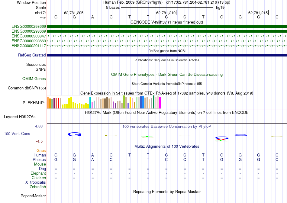Click the A base in the reference sequence row
Viewport: 287px width, 203px height.
tap(93, 17)
